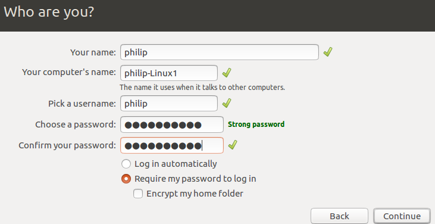Go back with the Back button
This screenshot has width=435, height=224.
tap(339, 216)
